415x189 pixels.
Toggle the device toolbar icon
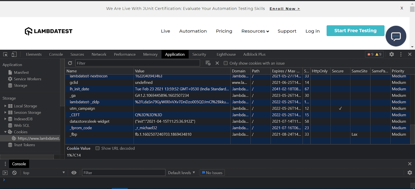(14, 54)
